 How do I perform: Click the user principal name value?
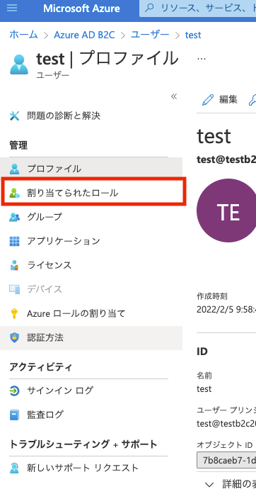(226, 423)
